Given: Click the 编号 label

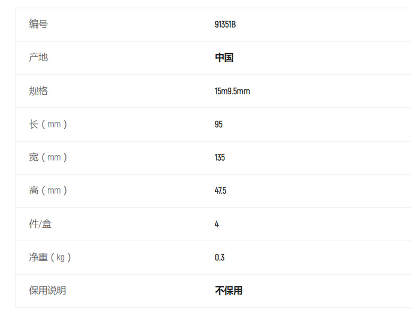Looking at the screenshot, I should click(38, 24).
